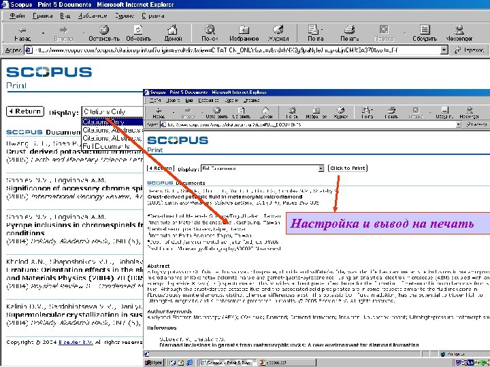Open Справка menu in main window
Image resolution: width=490 pixels, height=367 pixels.
click(153, 16)
